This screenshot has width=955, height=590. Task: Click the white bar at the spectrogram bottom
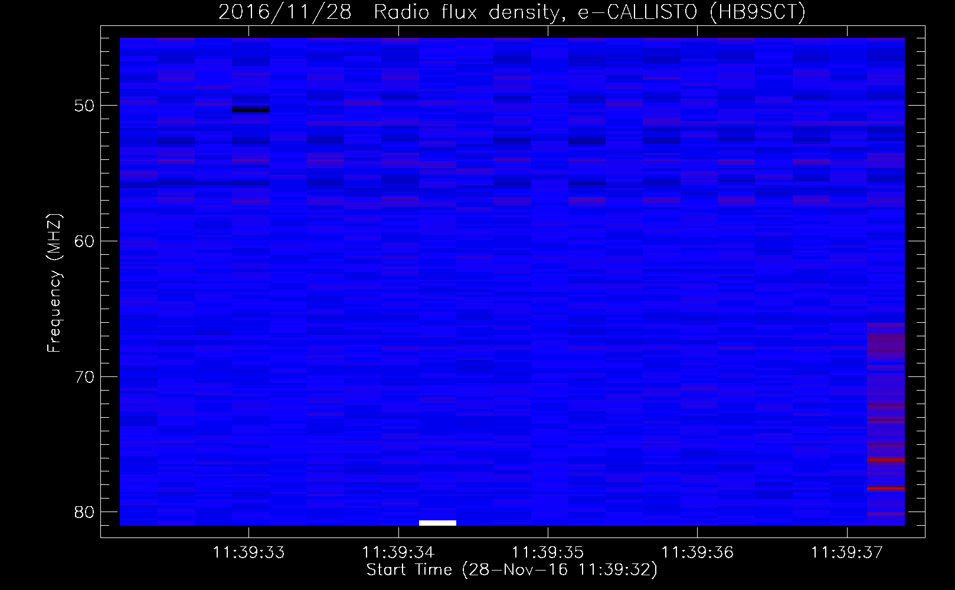tap(437, 523)
